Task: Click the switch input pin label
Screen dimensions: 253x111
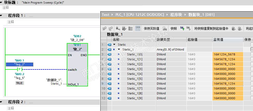Action: coord(72,70)
